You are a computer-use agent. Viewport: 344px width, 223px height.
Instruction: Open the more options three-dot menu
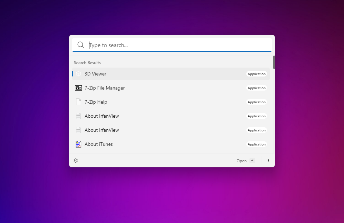tap(268, 161)
